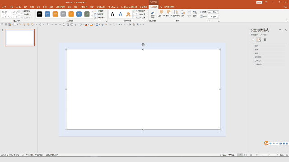Screen dimensions: 289x162
Task: Switch to Text Options tab in Format Shape pane
Action: coord(264,35)
